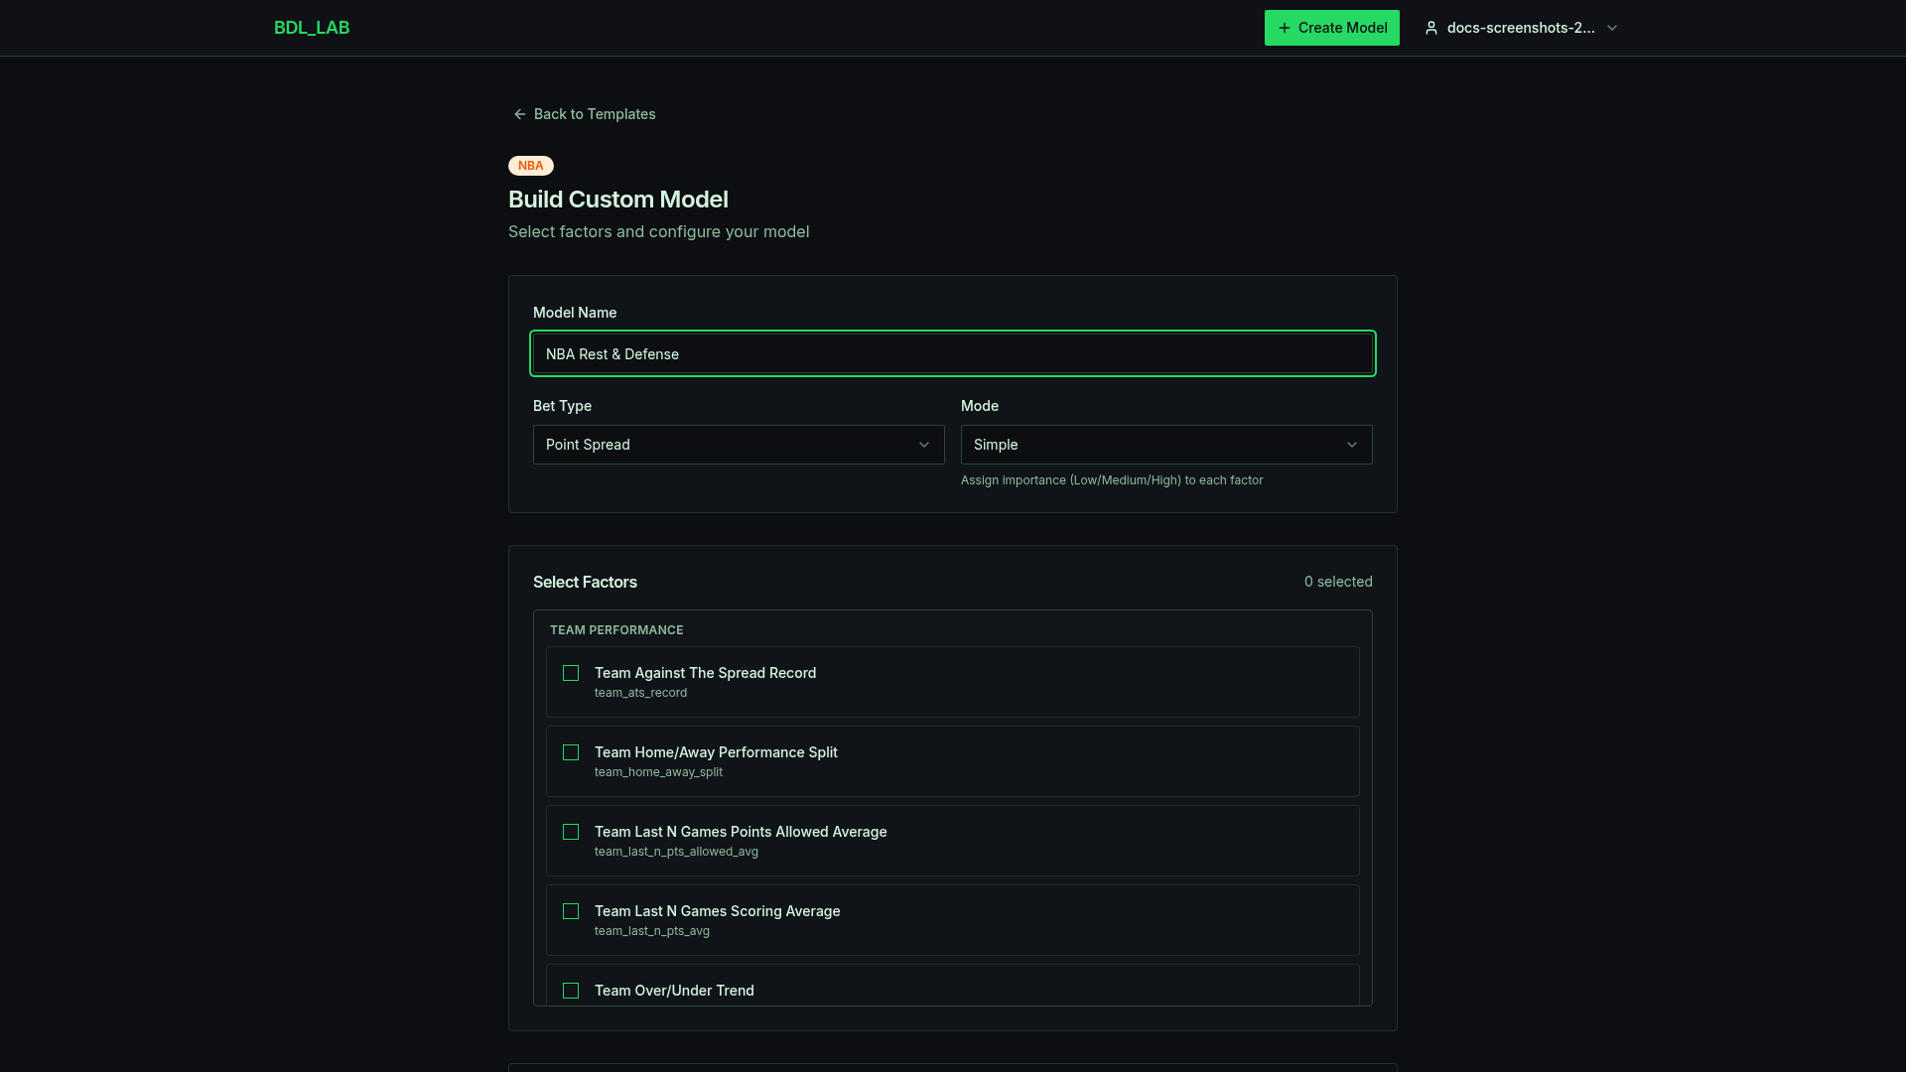Click the docs-screenshots account name

pyautogui.click(x=1520, y=28)
